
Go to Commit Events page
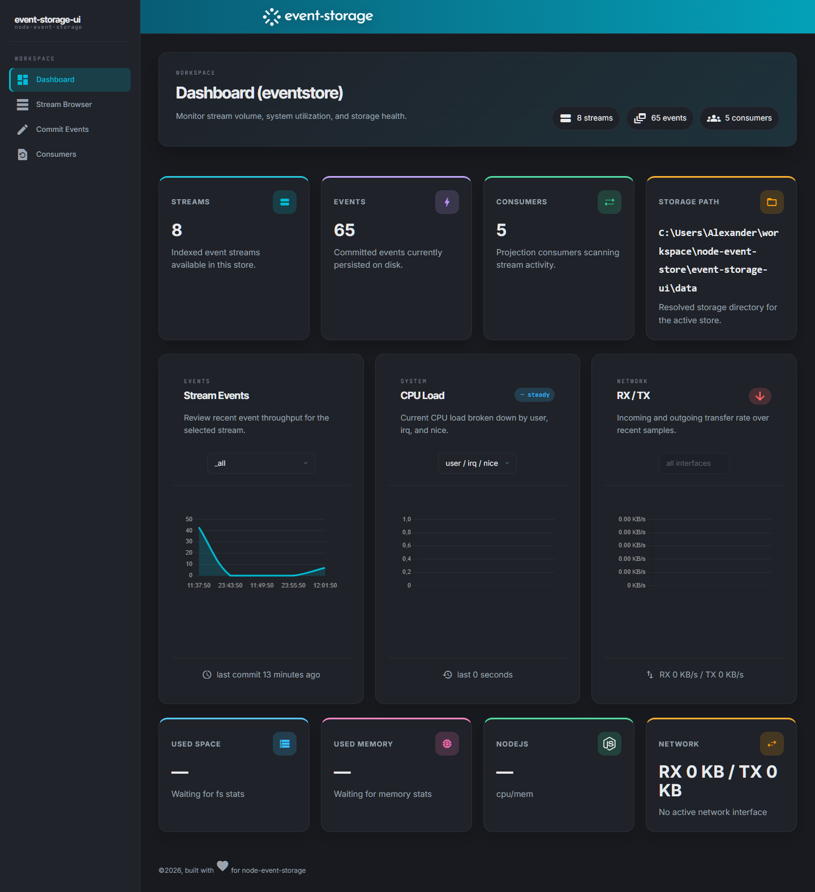coord(70,130)
